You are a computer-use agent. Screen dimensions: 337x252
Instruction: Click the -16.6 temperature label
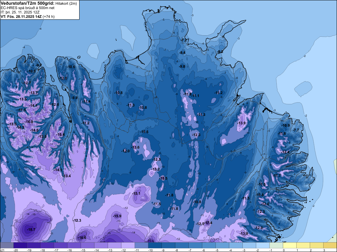click(82, 238)
